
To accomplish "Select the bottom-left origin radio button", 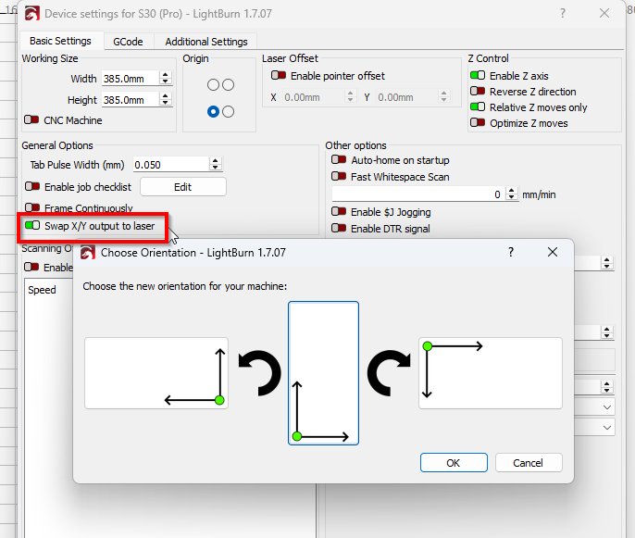I will (213, 111).
